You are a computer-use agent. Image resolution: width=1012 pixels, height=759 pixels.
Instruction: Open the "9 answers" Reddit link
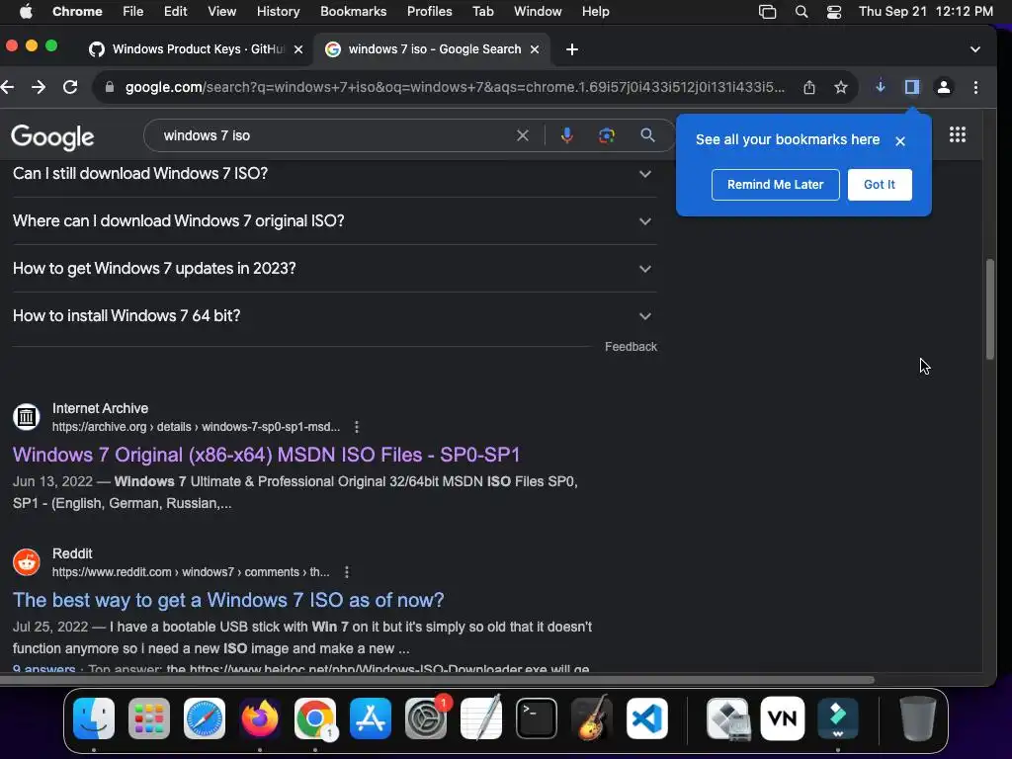(43, 667)
